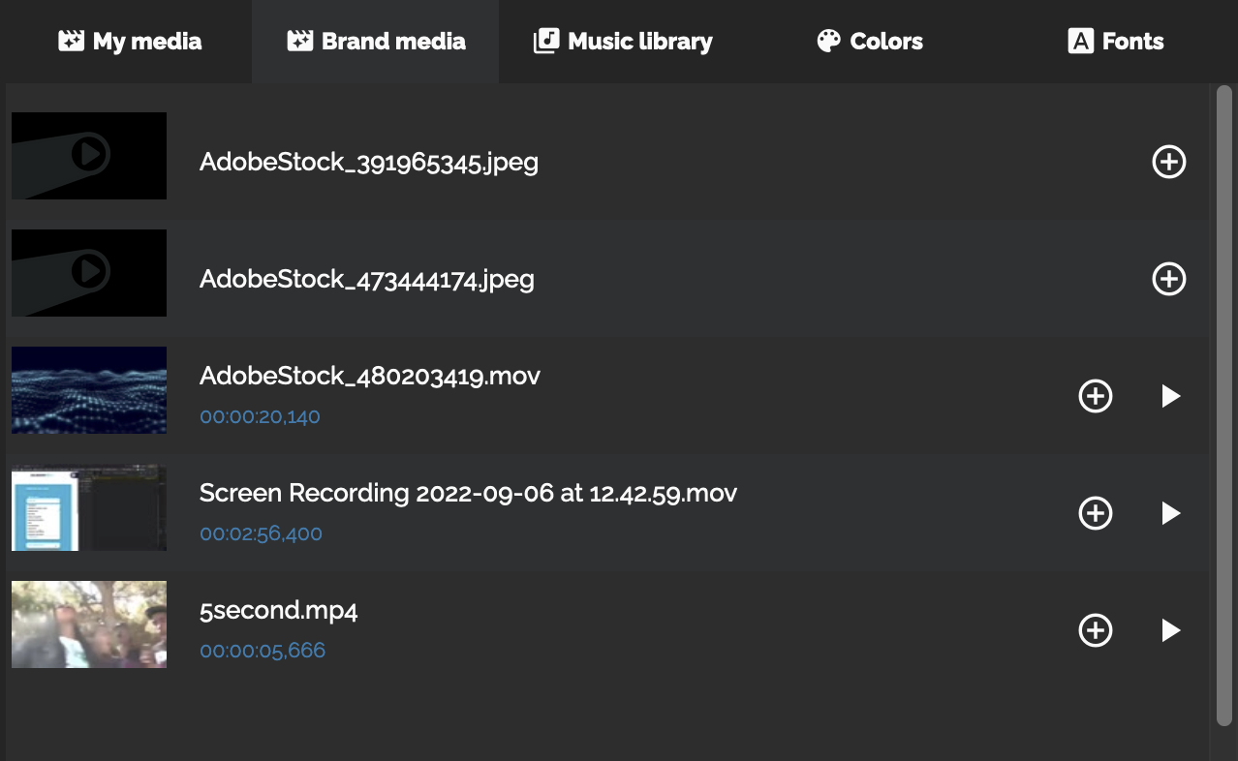1238x761 pixels.
Task: Play preview of 5second.mp4
Action: pyautogui.click(x=1170, y=630)
